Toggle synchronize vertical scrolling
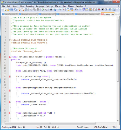Screen dimensions: 121x130 (68, 10)
